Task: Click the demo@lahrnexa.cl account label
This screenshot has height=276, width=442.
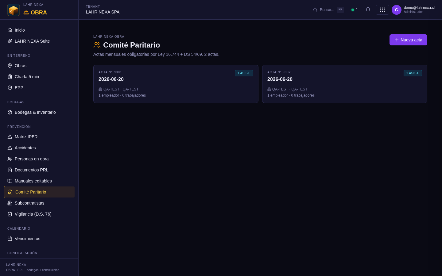Action: [419, 8]
